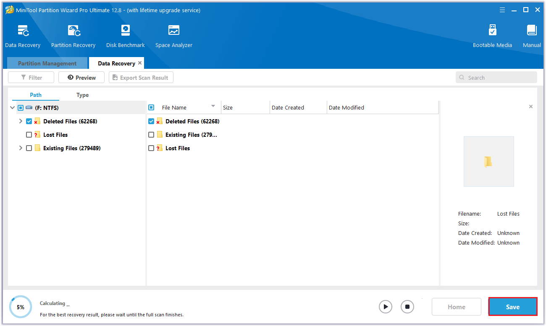Click the 5% scan progress circle
Viewport: 546px width, 326px height.
[x=21, y=307]
